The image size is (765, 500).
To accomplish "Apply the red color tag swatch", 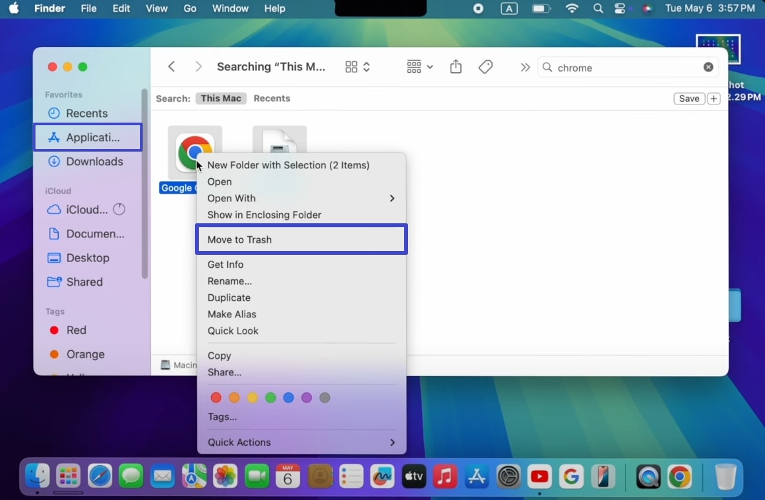I will 216,397.
